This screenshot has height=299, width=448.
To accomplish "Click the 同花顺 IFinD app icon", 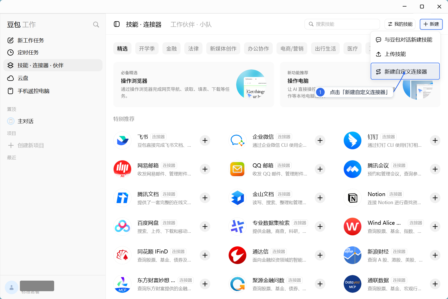I will 122,255.
